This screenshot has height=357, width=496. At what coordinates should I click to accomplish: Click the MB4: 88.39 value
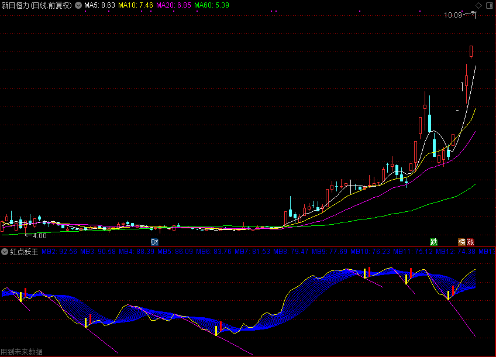click(137, 252)
